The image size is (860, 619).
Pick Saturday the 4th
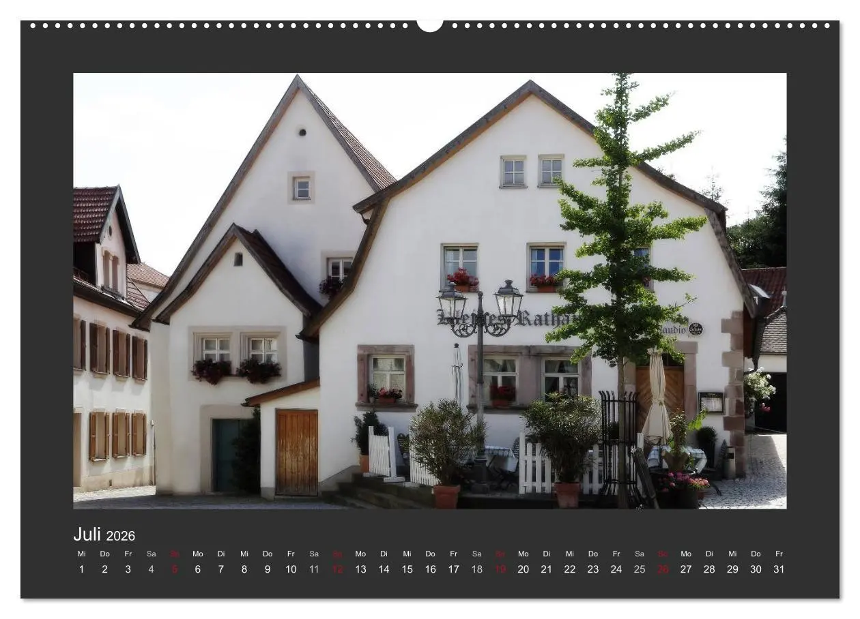(152, 569)
